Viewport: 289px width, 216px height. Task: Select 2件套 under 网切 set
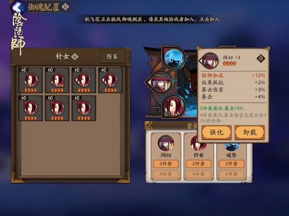166,164
